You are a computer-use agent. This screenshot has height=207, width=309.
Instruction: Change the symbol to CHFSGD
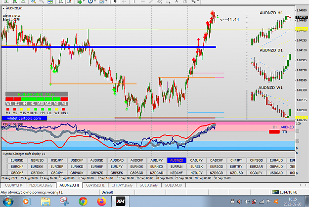pos(256,161)
